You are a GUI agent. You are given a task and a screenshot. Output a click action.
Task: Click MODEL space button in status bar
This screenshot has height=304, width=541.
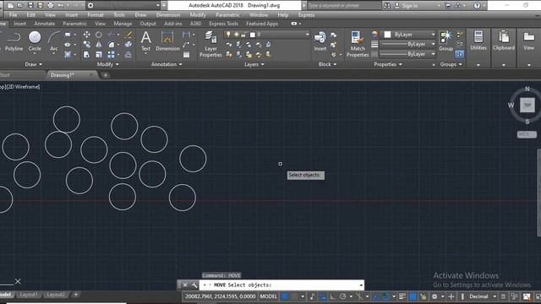click(268, 296)
